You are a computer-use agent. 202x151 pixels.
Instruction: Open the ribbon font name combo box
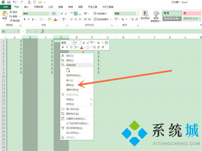(x=37, y=13)
